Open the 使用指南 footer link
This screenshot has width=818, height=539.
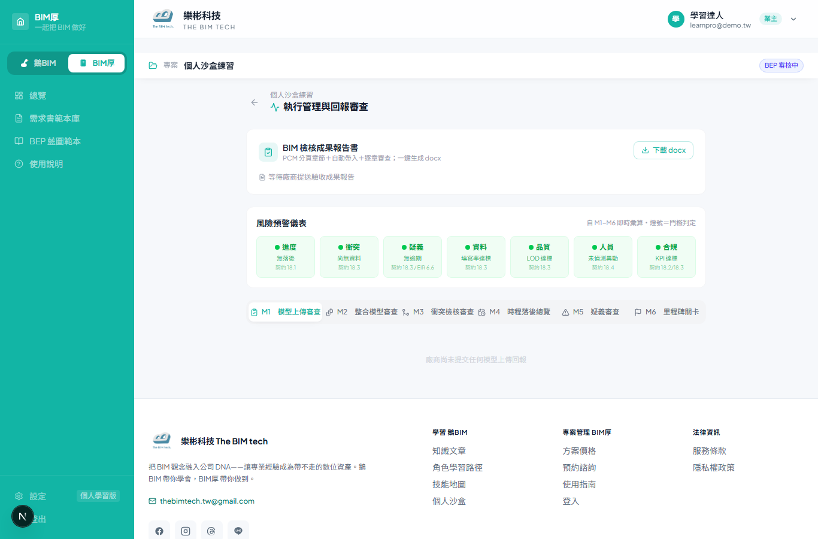pos(579,485)
